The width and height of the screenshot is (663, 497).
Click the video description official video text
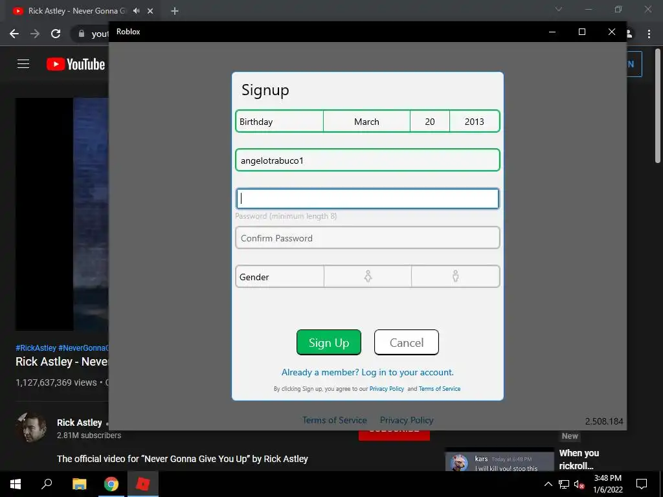[183, 459]
